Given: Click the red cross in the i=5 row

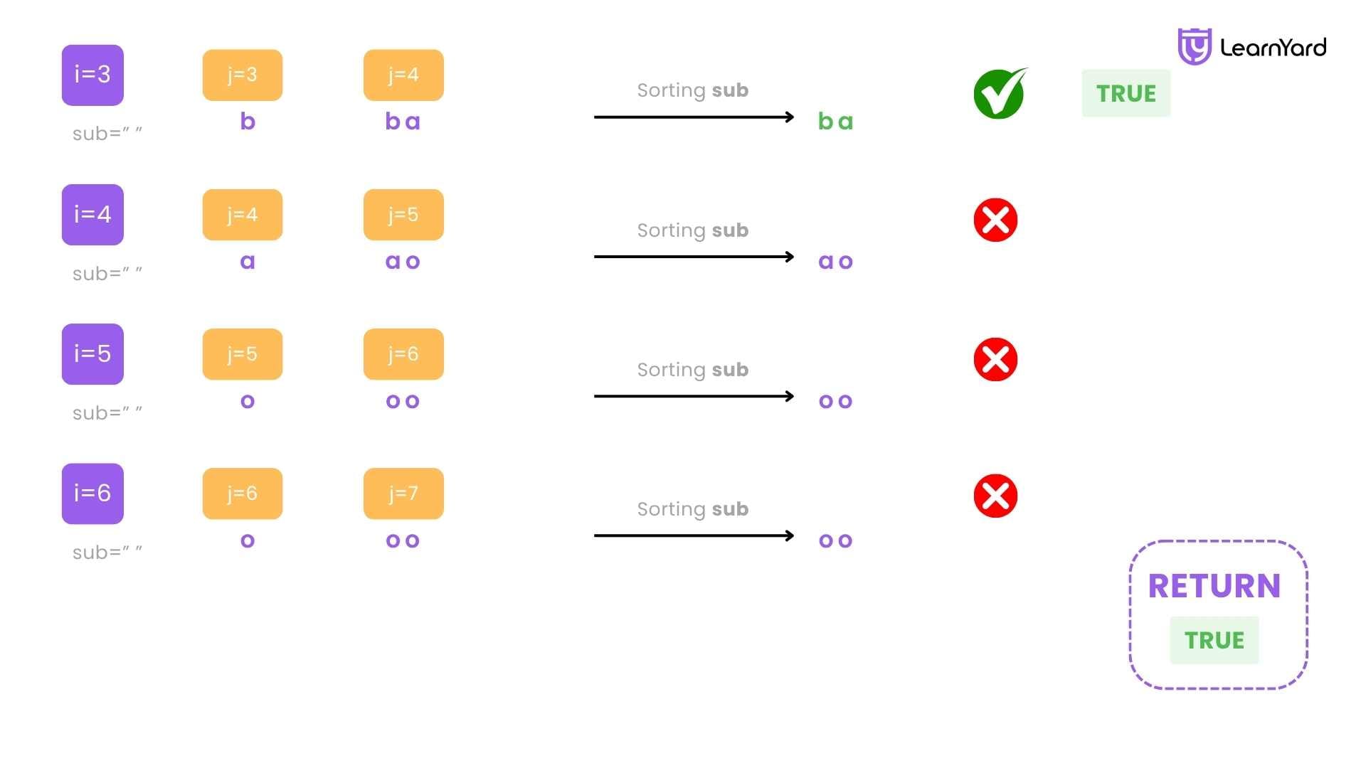Looking at the screenshot, I should click(x=995, y=359).
